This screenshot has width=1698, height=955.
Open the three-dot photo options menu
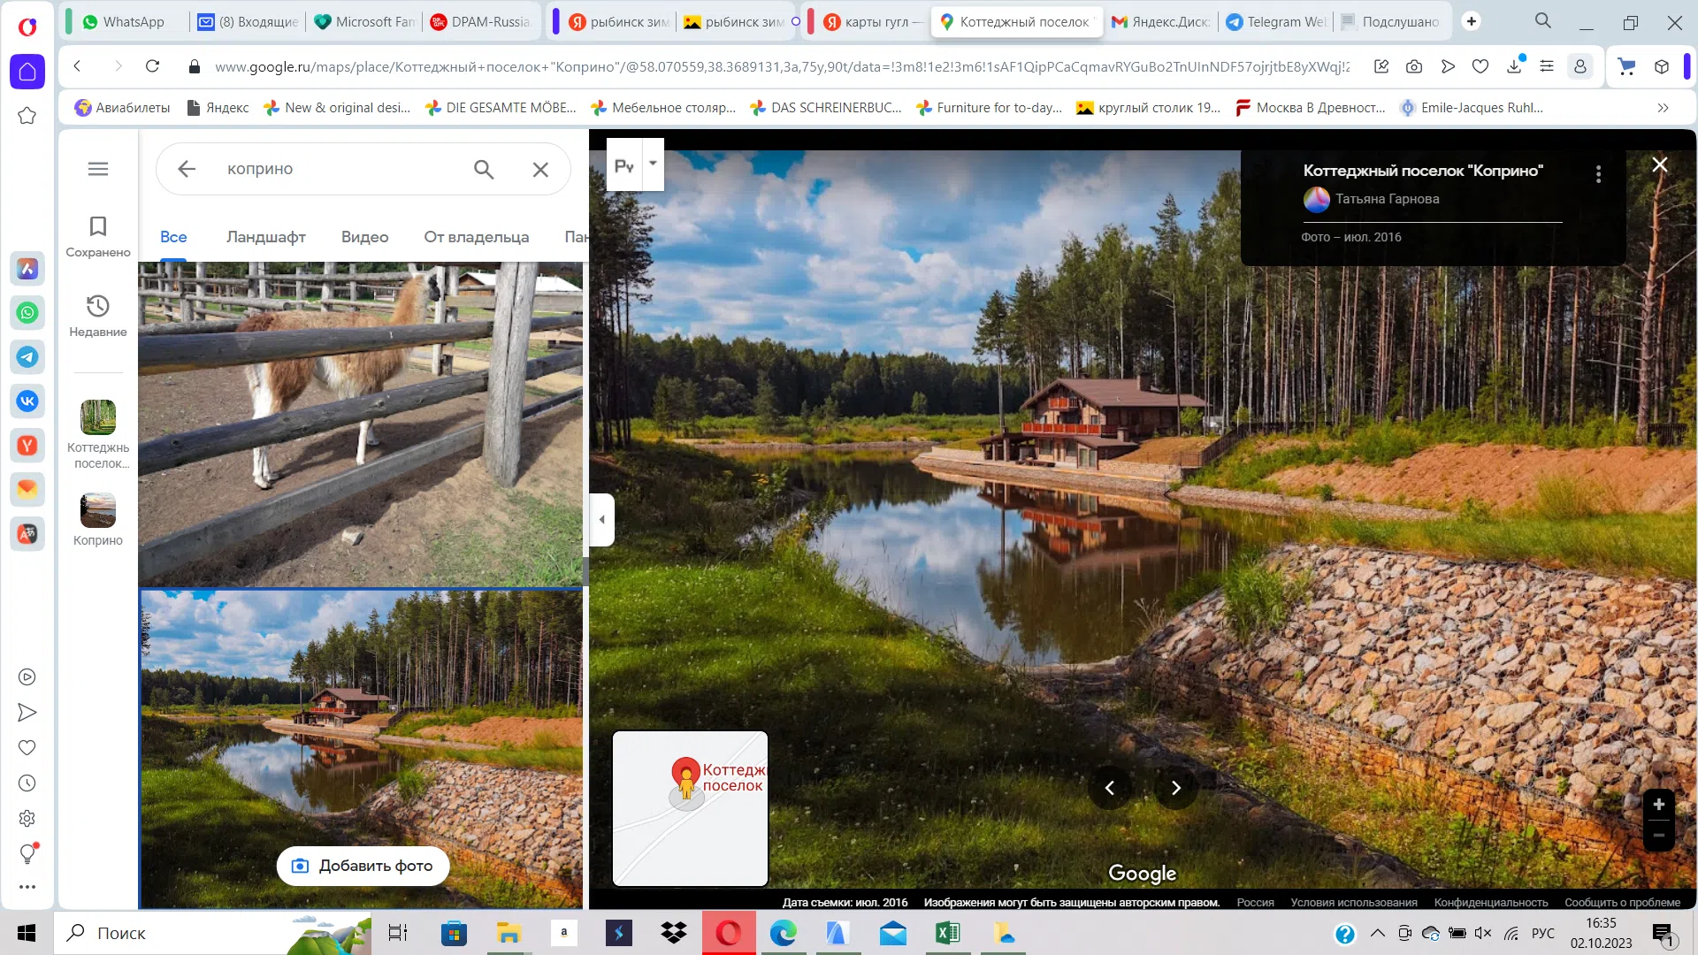[1598, 174]
